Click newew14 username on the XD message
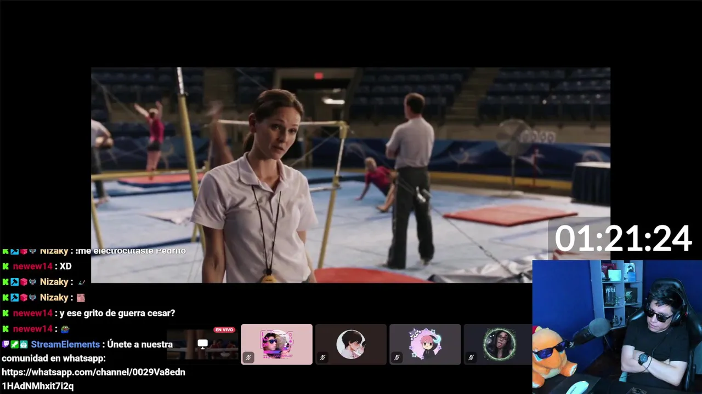 (x=32, y=266)
